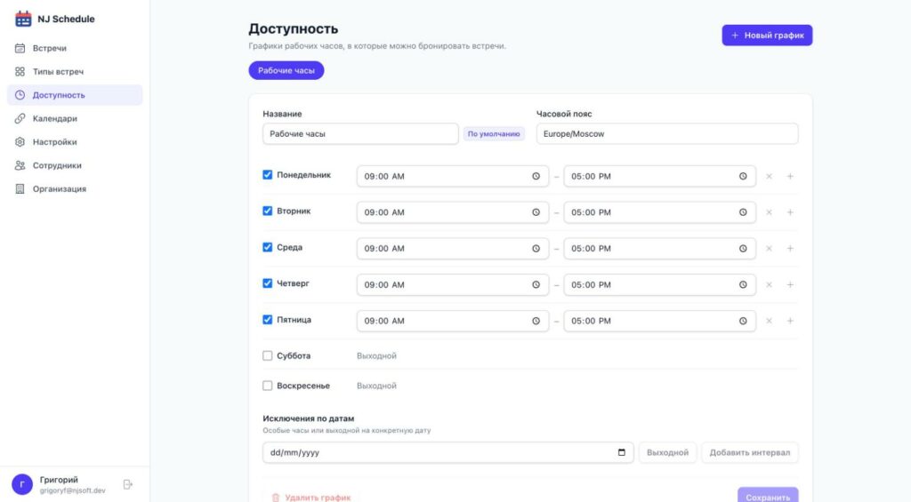Add an interval to Среда

click(x=790, y=249)
